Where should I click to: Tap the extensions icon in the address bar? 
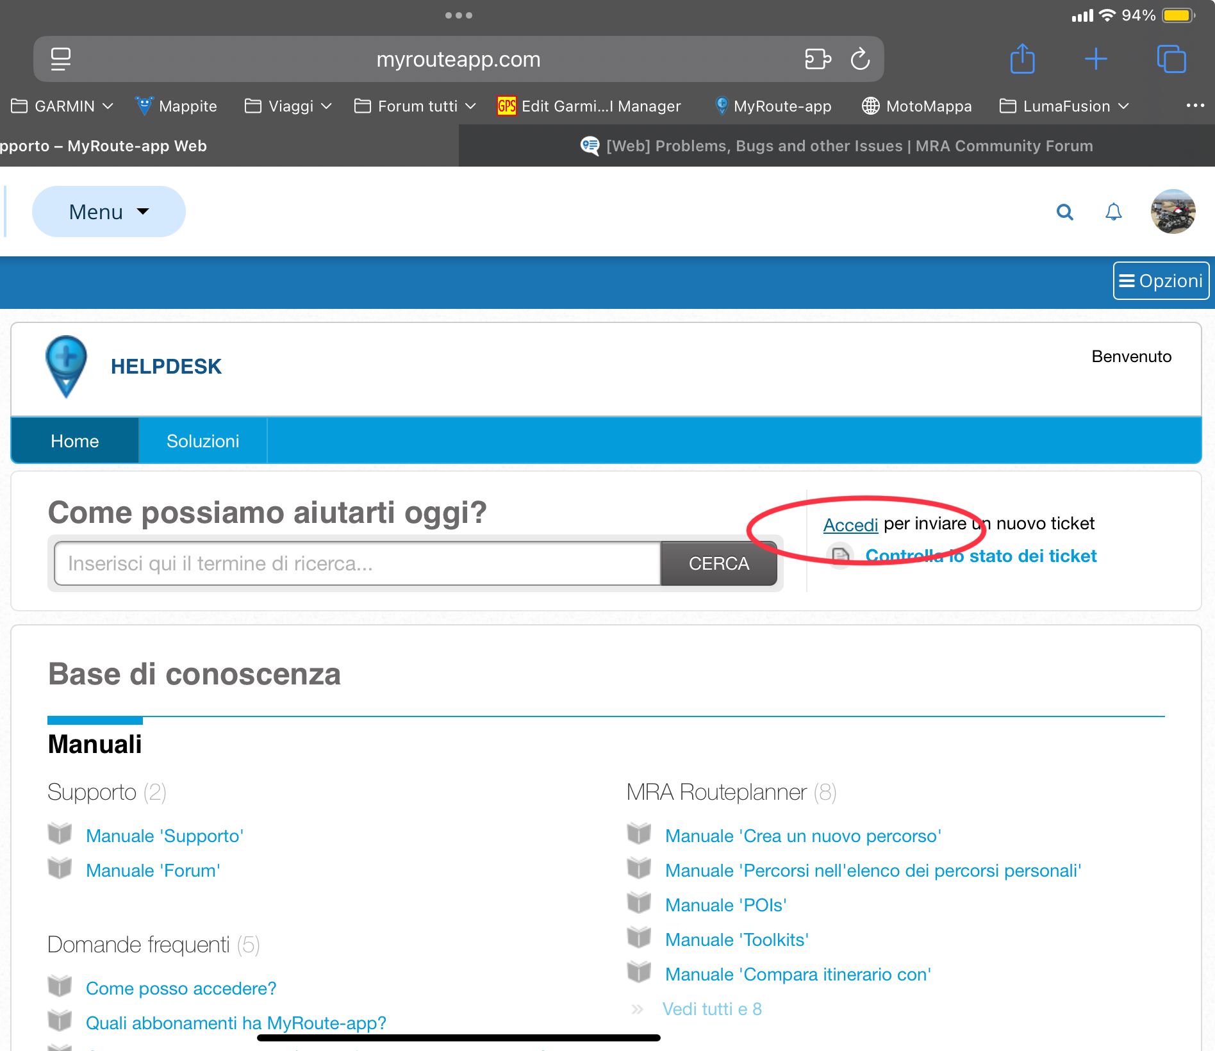point(818,59)
